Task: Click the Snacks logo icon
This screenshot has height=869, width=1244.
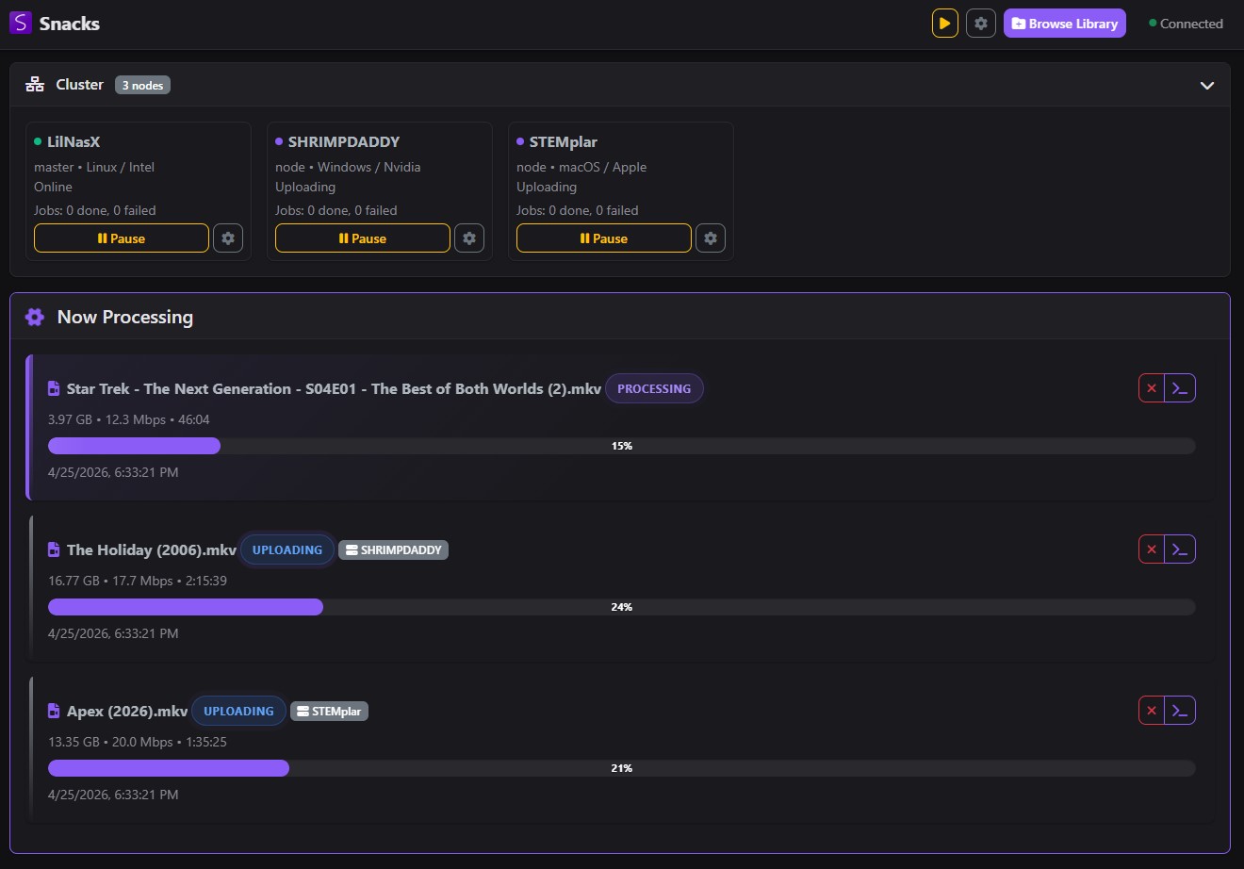Action: coord(21,23)
